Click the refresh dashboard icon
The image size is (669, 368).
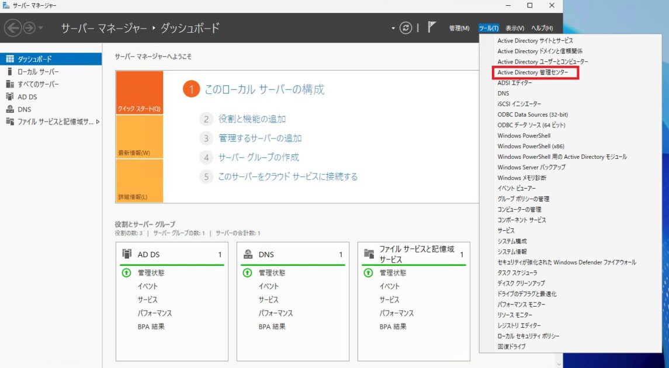click(405, 28)
